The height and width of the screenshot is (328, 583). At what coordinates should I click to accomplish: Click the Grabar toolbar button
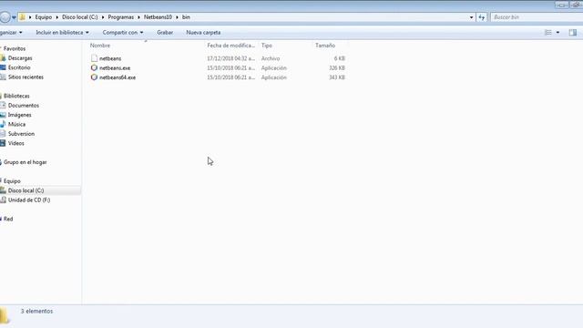point(165,33)
